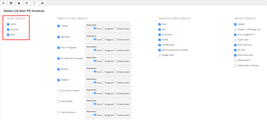Select None for Post Extraction restriction

[x=95, y=115]
